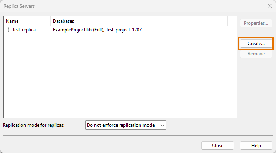276x153 pixels.
Task: Select the Test_replica server entry
Action: (24, 30)
